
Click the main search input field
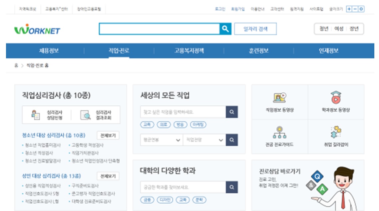pyautogui.click(x=159, y=29)
